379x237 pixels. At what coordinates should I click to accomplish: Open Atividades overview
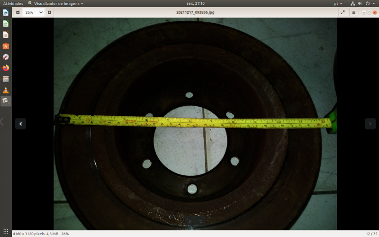(13, 3)
